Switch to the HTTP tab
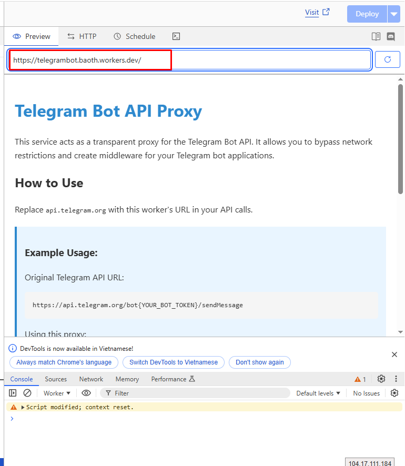The image size is (405, 466). pos(82,36)
